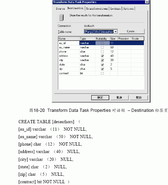Expand the Table name dropdown arrow

115,32
